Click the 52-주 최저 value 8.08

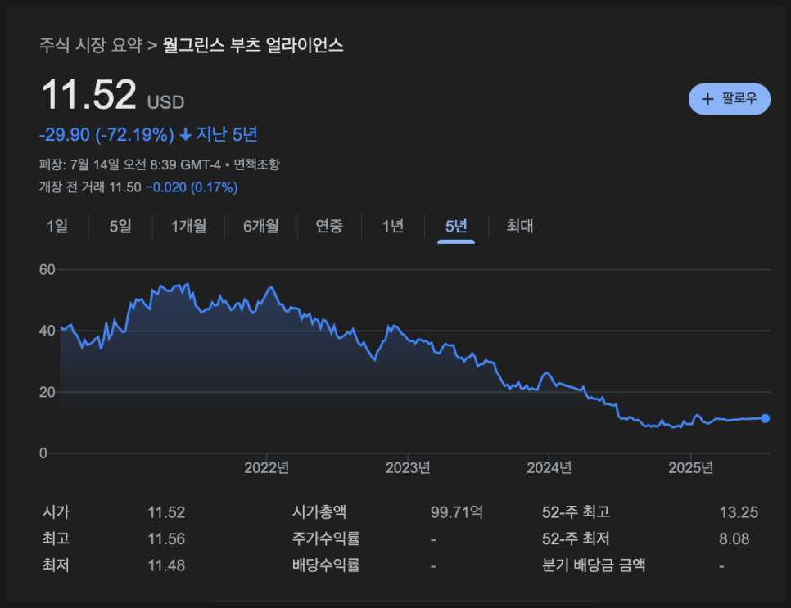(734, 539)
